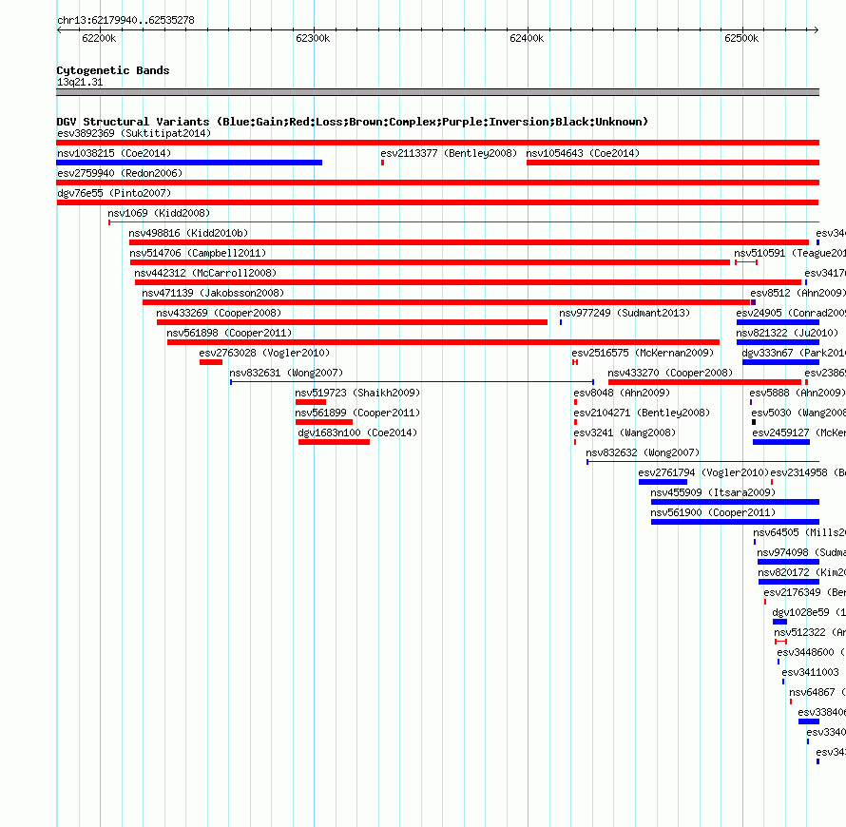The width and height of the screenshot is (846, 827).
Task: Click nsv832632 (Wong2007) label
Action: pos(643,452)
